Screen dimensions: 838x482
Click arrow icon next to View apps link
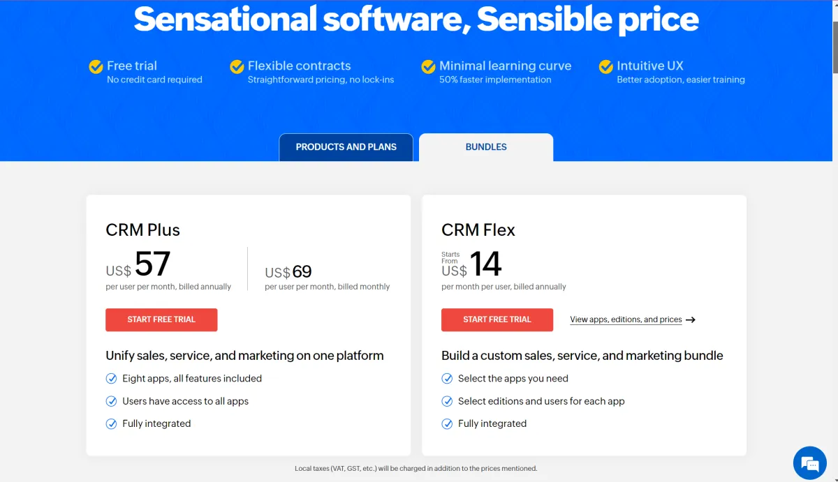coord(691,319)
